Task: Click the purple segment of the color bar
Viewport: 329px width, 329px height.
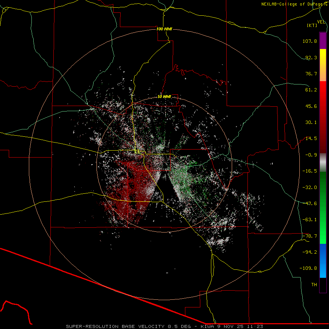Action: 323,41
